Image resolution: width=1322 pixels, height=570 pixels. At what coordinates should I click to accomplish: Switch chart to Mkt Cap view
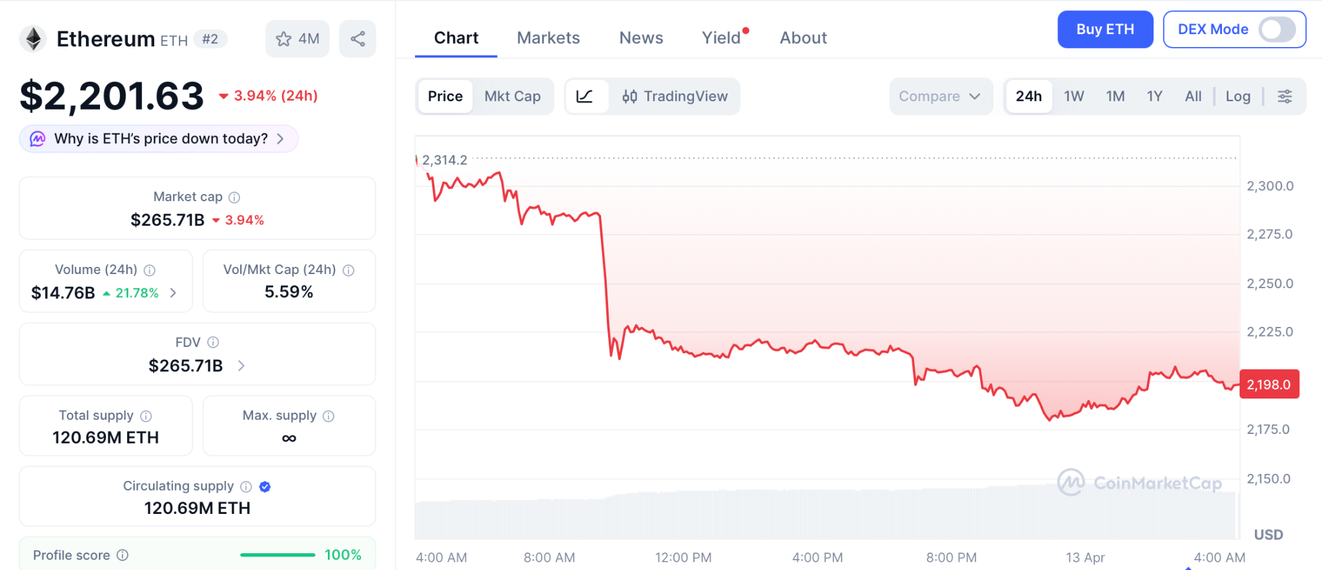(513, 97)
